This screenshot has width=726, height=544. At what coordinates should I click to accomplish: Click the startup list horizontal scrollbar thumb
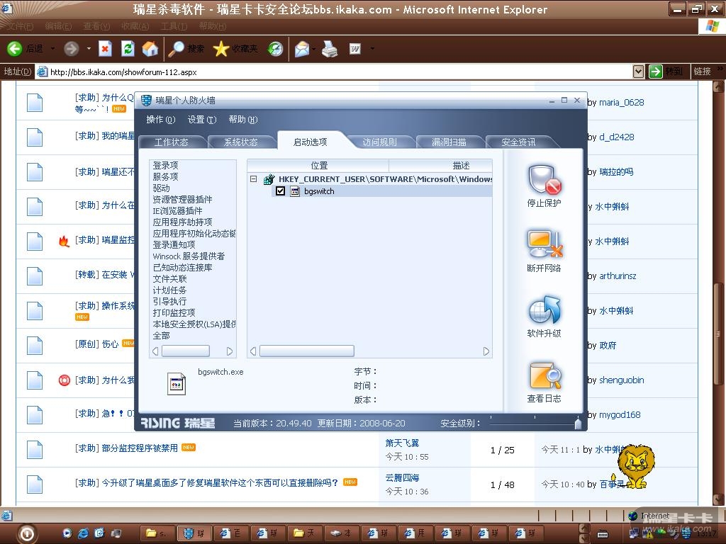tap(307, 351)
